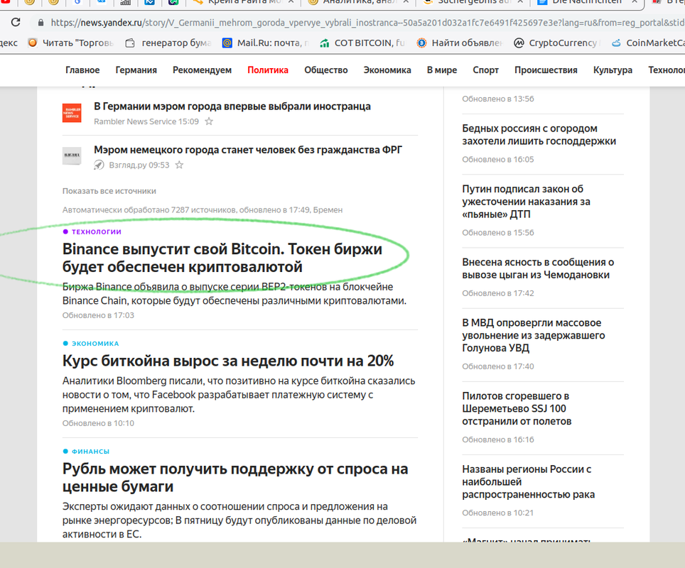The image size is (685, 568).
Task: Open sidebar story Путин подписал закон
Action: coord(526,201)
